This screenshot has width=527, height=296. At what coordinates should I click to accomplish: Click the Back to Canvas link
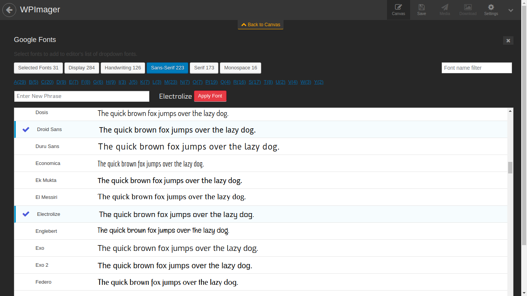tap(261, 25)
